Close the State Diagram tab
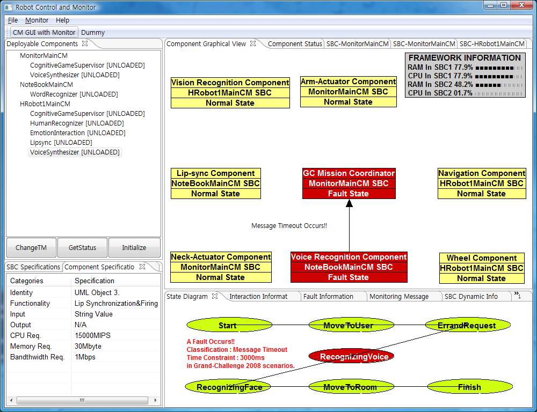This screenshot has width=537, height=412. pos(214,296)
